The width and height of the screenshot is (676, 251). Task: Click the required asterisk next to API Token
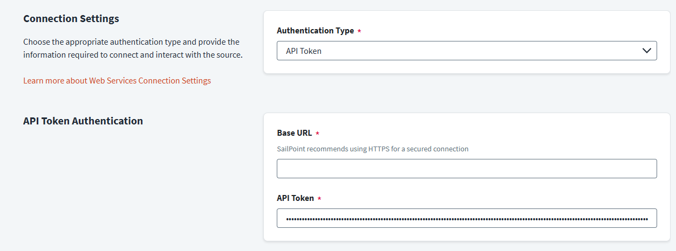click(319, 199)
